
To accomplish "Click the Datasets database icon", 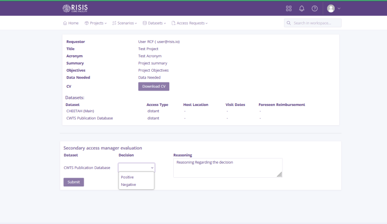I will (x=145, y=23).
